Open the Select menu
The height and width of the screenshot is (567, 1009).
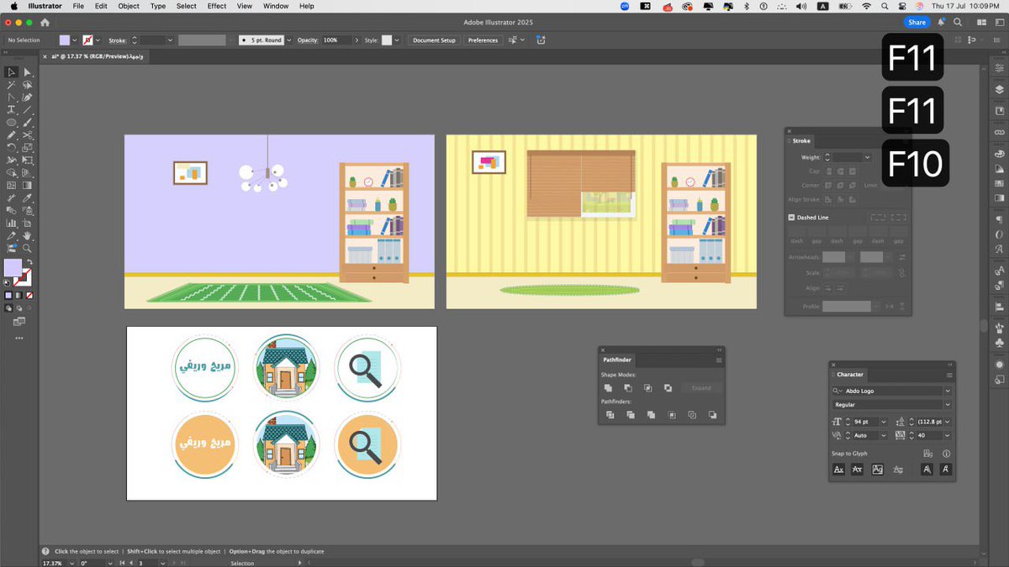[x=187, y=6]
